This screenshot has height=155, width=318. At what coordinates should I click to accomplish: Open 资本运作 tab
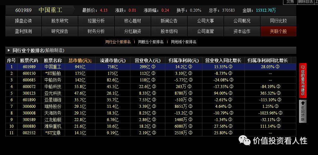tap(242, 31)
